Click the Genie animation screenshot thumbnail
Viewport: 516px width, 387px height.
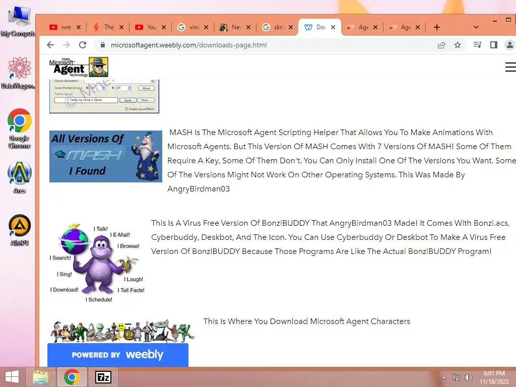(104, 96)
